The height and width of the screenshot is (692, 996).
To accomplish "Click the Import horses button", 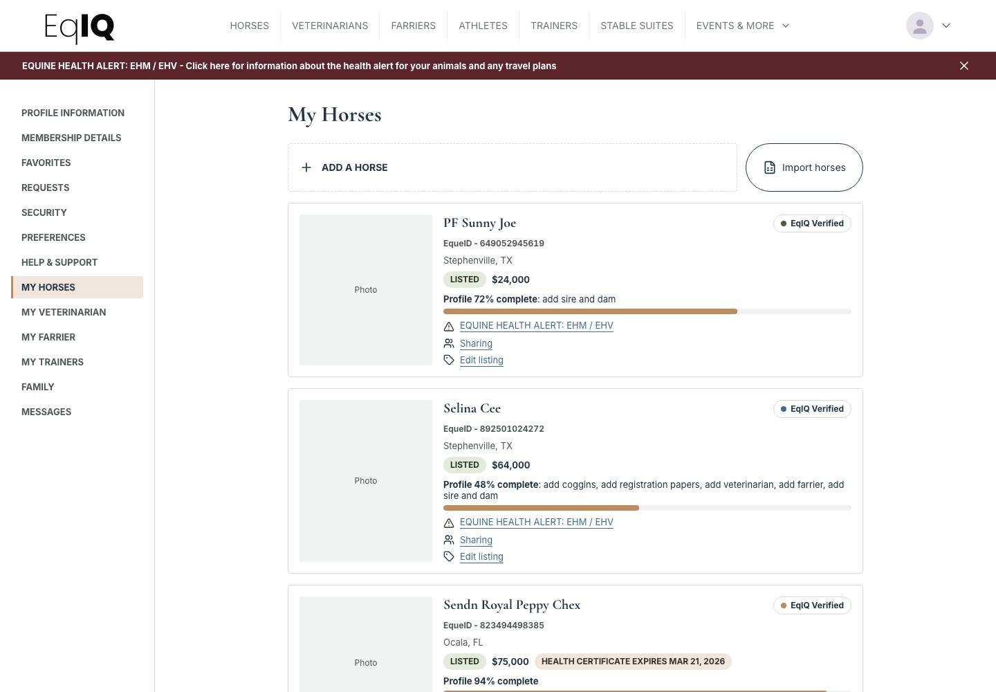I will [x=804, y=167].
